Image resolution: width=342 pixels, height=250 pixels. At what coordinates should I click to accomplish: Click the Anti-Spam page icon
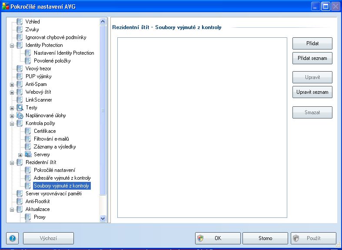(x=20, y=84)
